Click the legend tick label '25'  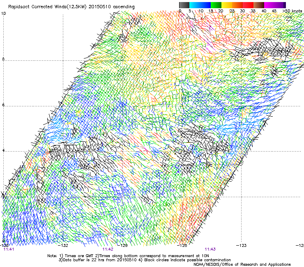(x=232, y=11)
